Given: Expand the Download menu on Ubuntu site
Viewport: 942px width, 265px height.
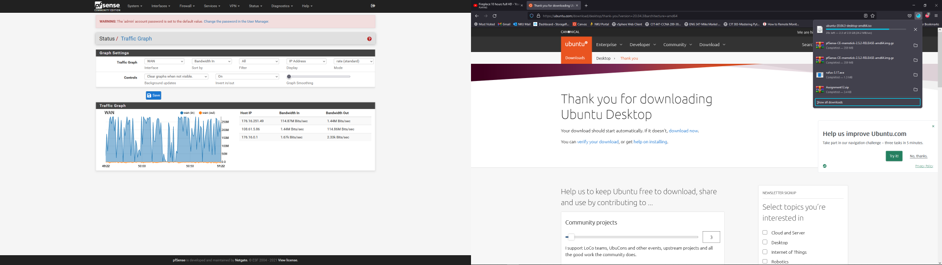Looking at the screenshot, I should (712, 45).
